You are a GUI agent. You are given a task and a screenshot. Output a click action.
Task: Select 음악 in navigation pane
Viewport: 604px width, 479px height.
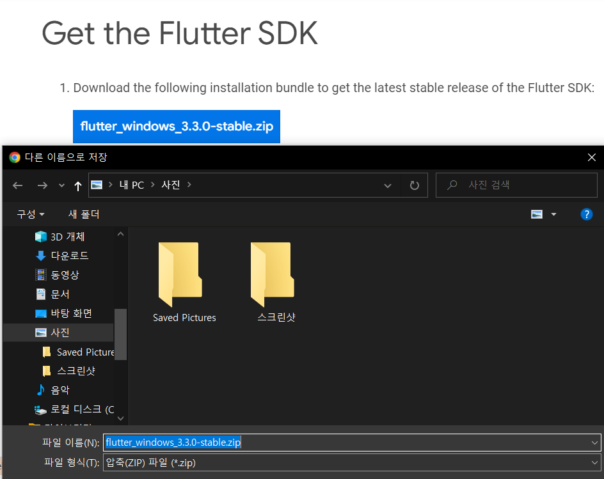pos(52,390)
